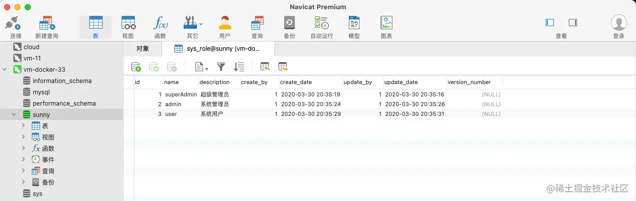Click the import table icon
Screen dimensions: 636x201
[x=265, y=67]
